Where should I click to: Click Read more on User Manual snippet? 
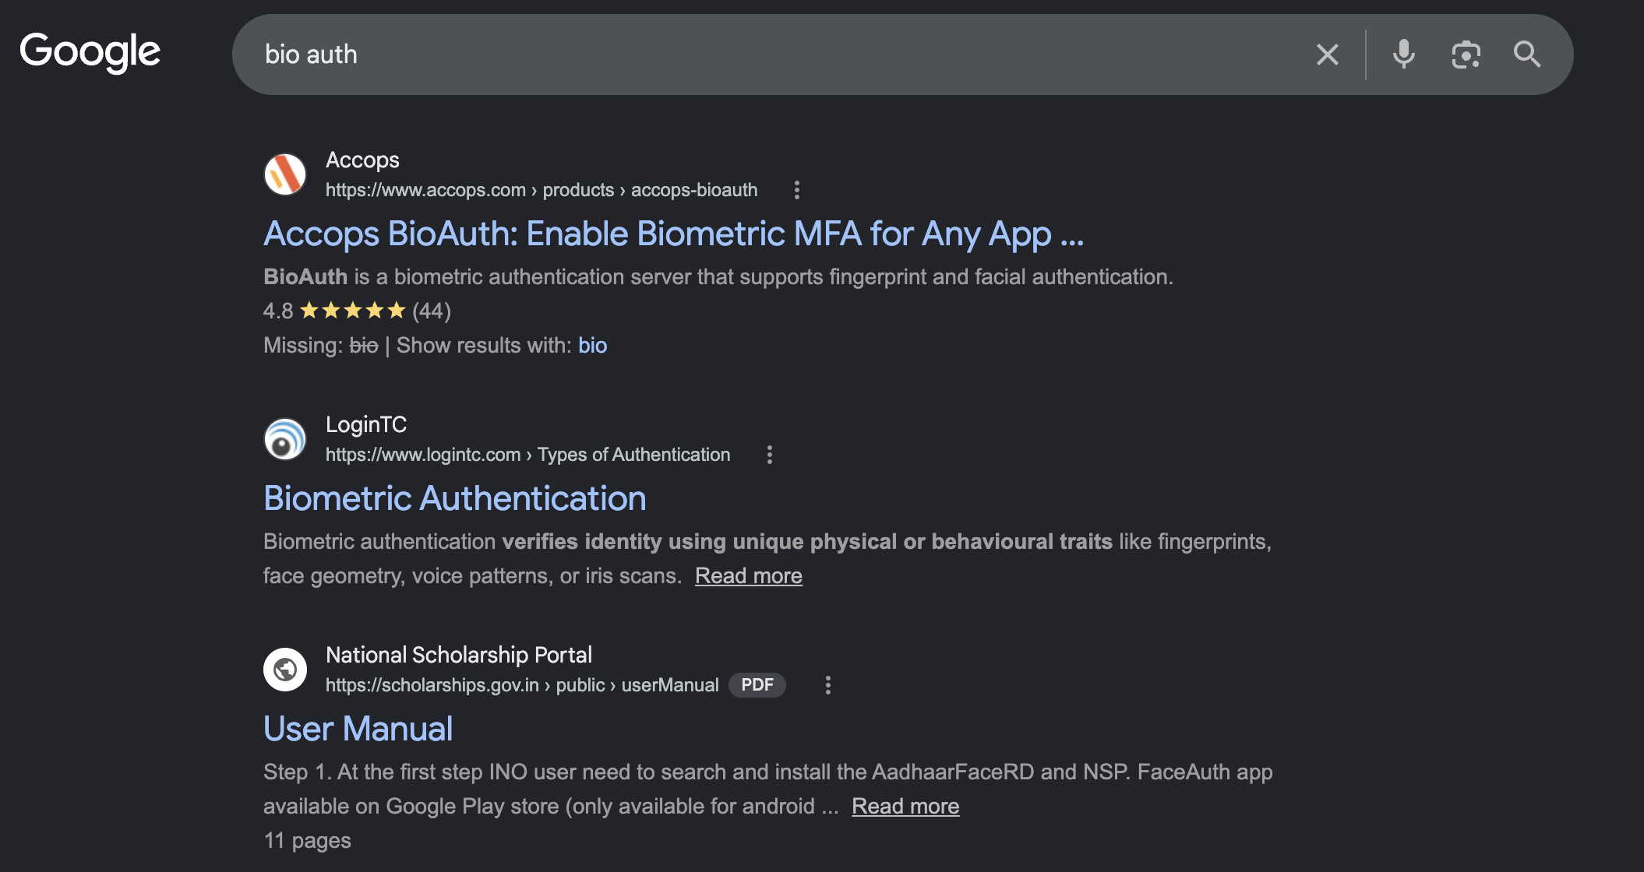coord(905,806)
